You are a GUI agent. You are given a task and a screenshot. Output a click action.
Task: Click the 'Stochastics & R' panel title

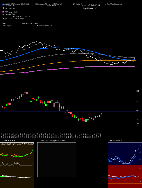pyautogui.click(x=116, y=141)
